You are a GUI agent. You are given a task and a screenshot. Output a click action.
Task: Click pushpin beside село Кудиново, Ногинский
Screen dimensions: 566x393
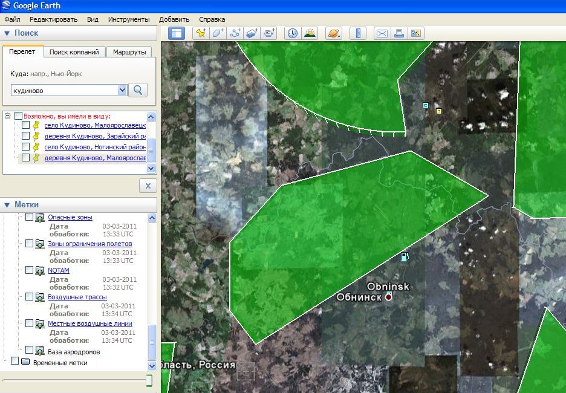[36, 147]
